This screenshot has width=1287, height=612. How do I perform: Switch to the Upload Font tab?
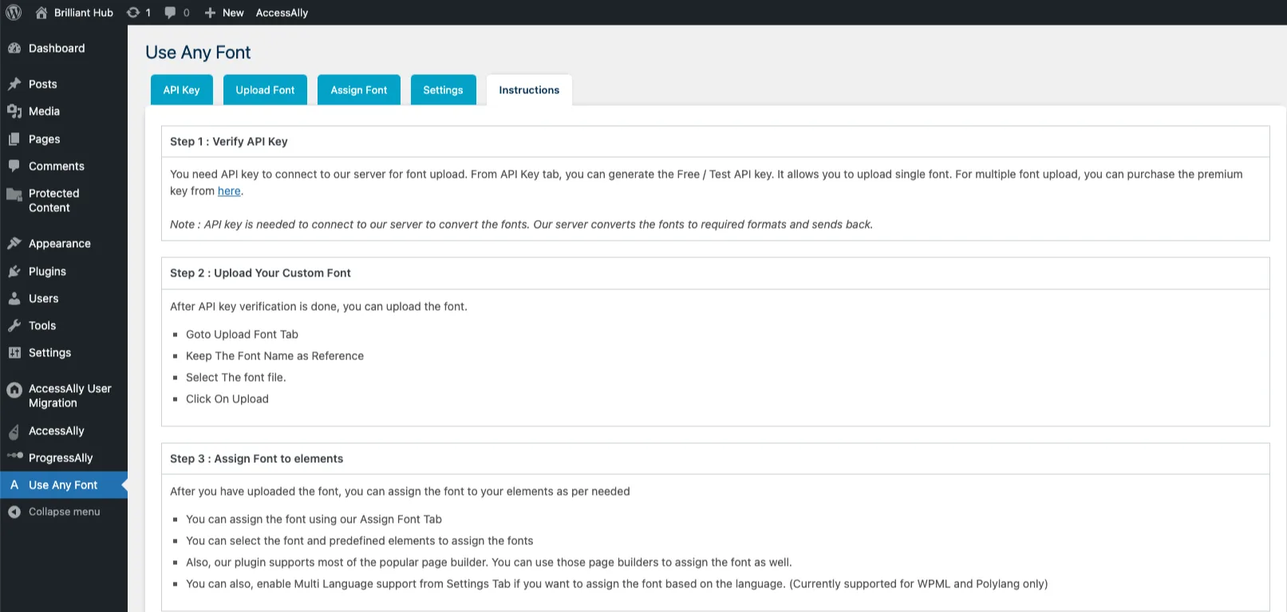point(265,90)
